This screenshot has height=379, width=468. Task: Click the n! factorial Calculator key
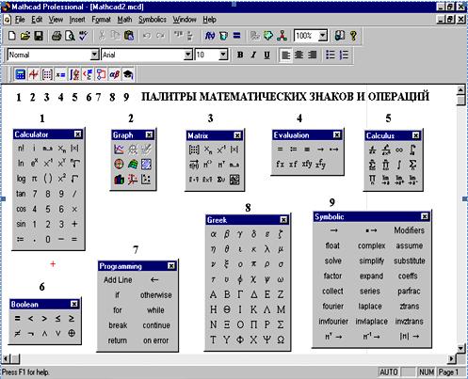(21, 148)
